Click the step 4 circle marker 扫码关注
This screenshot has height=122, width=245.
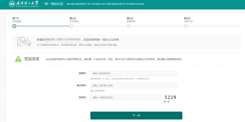click(x=186, y=26)
